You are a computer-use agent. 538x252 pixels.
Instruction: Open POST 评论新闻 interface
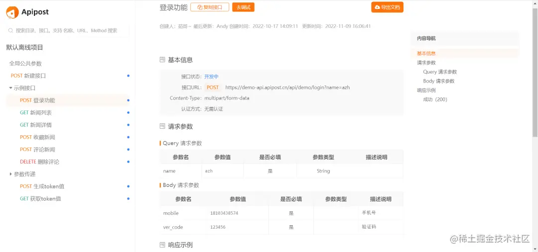click(x=37, y=150)
